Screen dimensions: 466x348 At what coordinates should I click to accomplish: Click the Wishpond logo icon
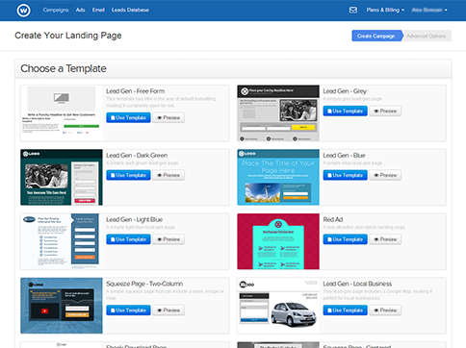coord(23,11)
